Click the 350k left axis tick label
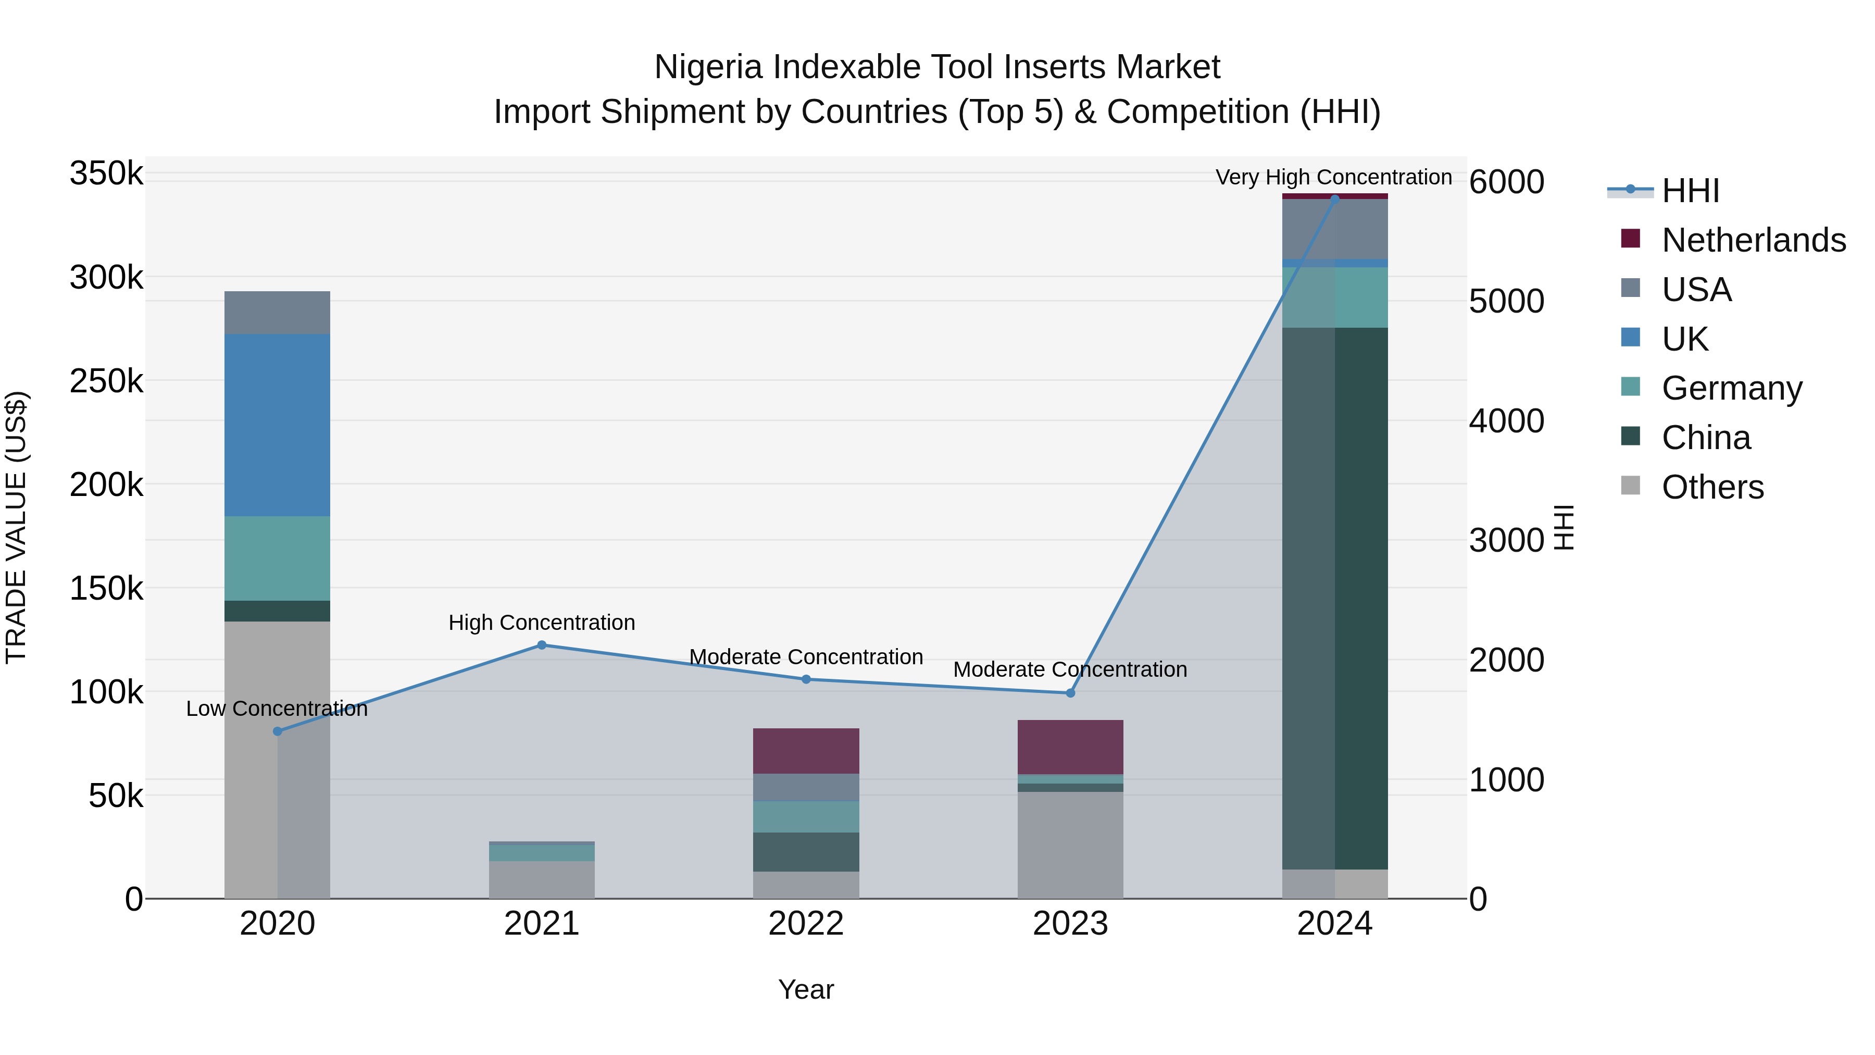Image resolution: width=1875 pixels, height=1055 pixels. click(106, 173)
